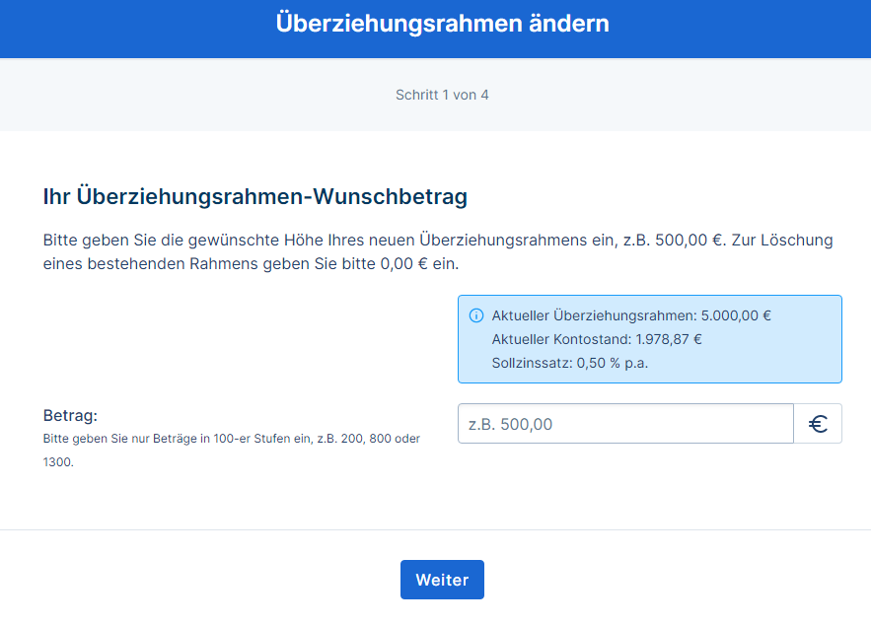Click the euro symbol next to the input
Image resolution: width=871 pixels, height=625 pixels.
click(x=818, y=424)
